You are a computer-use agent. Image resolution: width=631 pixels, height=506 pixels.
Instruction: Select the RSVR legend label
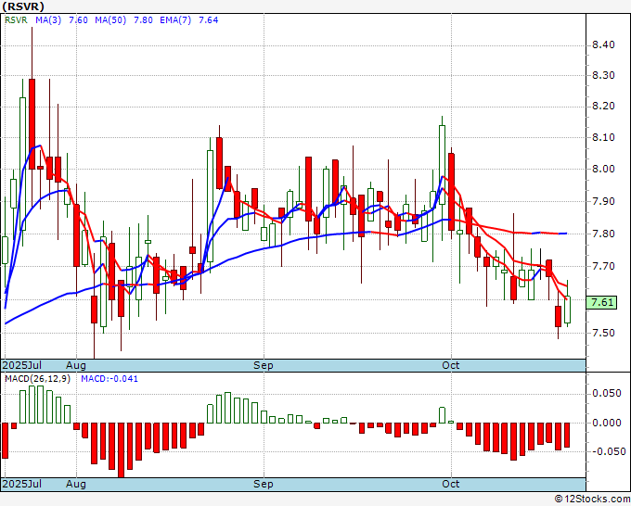[x=15, y=20]
